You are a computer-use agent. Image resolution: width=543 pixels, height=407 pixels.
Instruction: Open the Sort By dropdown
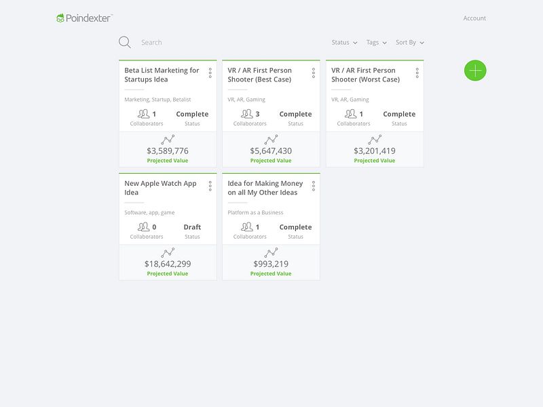pos(410,42)
